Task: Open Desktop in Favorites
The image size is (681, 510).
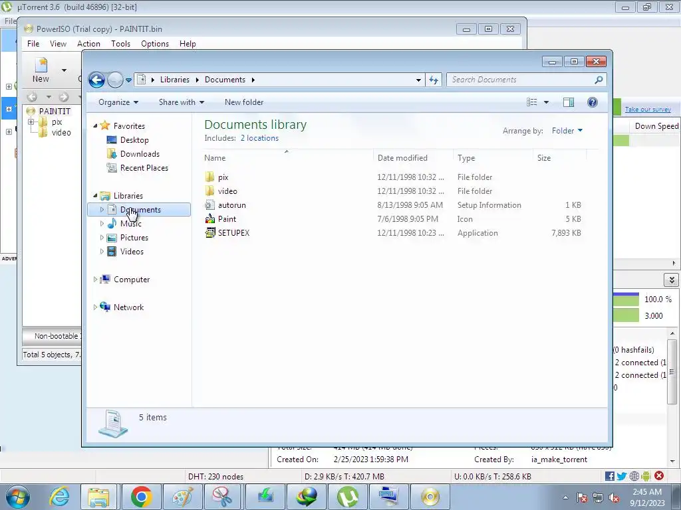Action: coord(134,140)
